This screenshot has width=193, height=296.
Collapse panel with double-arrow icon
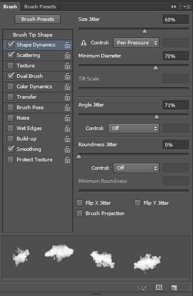point(174,7)
